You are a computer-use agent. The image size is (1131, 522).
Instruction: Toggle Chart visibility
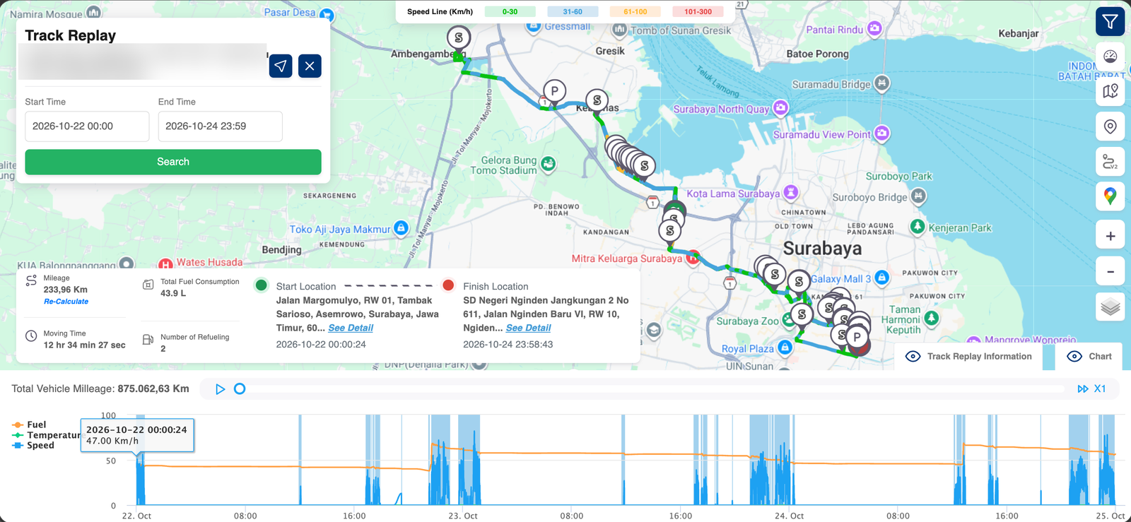(1089, 357)
